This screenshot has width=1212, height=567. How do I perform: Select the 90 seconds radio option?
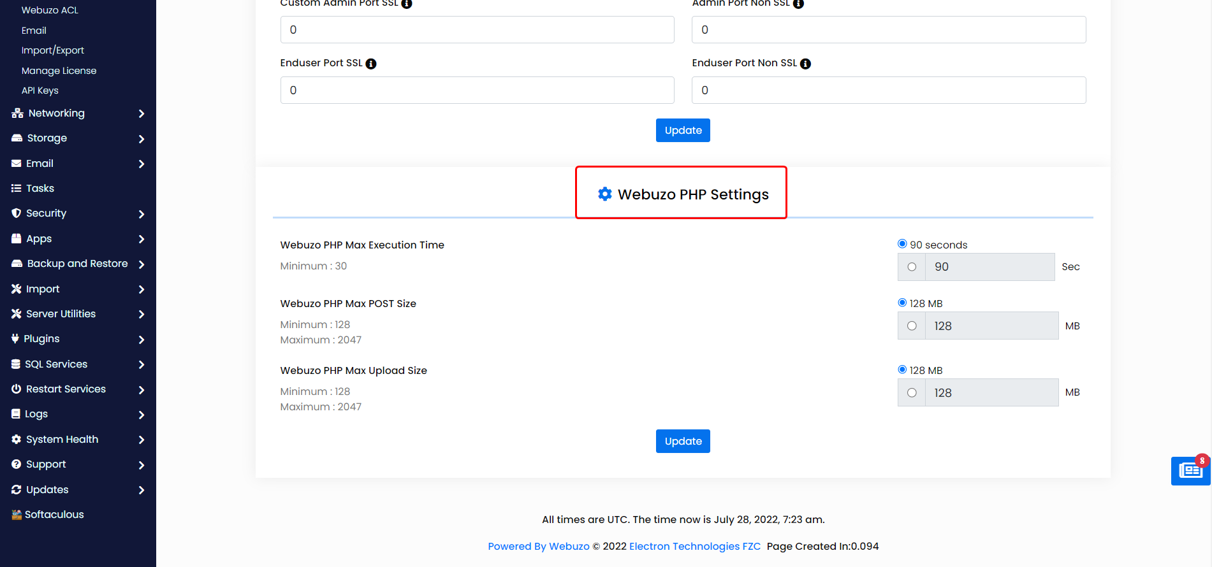(902, 244)
